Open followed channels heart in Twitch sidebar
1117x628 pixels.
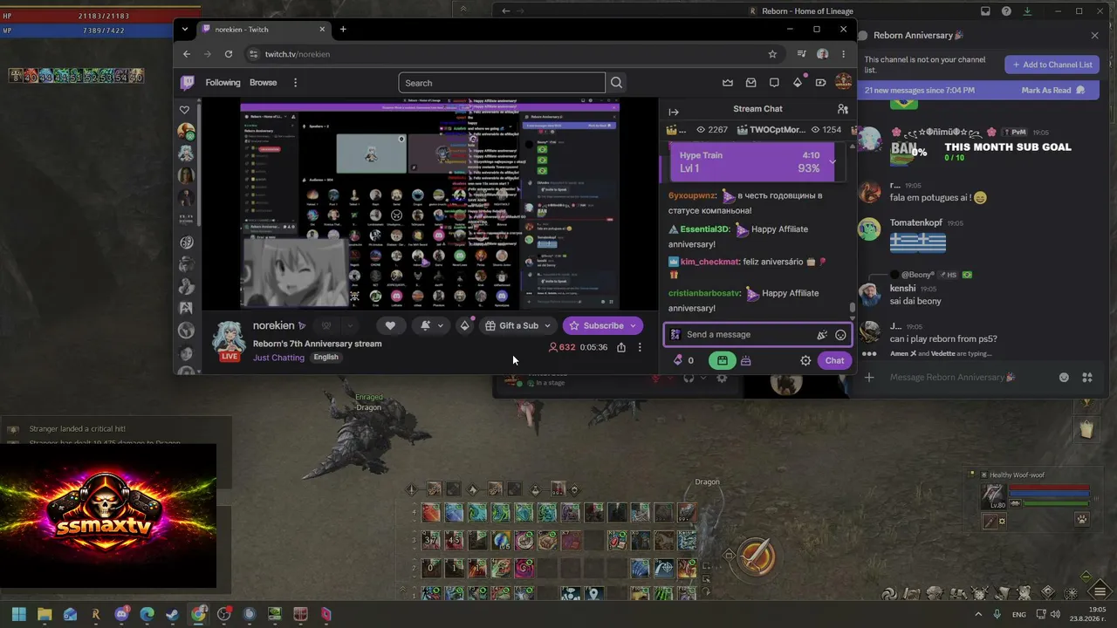click(x=184, y=110)
